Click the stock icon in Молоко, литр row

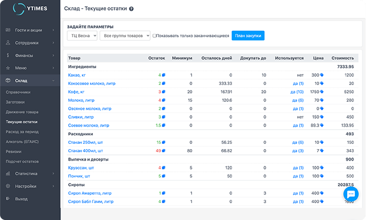coord(164,100)
